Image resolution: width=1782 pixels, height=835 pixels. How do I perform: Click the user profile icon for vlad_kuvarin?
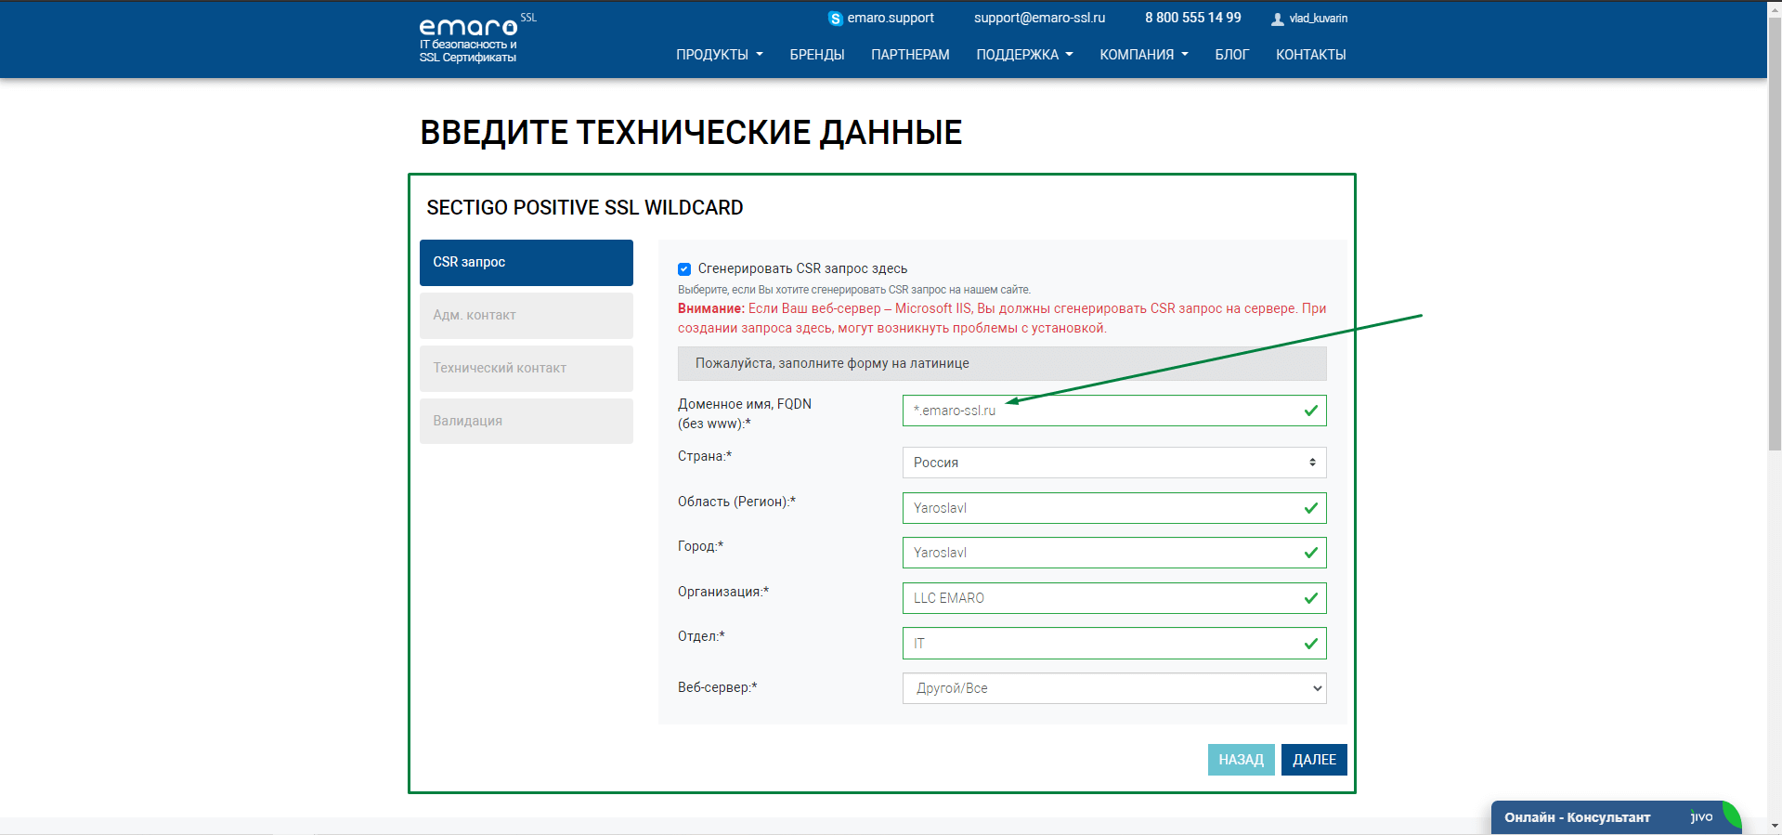pyautogui.click(x=1278, y=19)
